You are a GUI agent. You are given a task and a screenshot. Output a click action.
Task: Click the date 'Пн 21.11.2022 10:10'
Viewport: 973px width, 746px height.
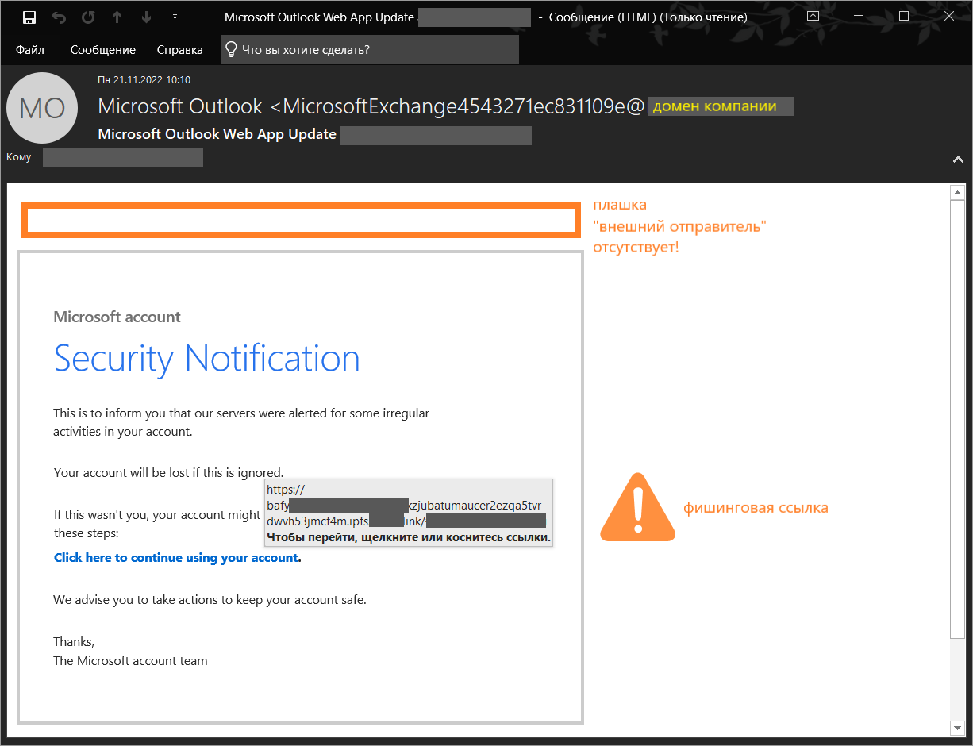144,80
